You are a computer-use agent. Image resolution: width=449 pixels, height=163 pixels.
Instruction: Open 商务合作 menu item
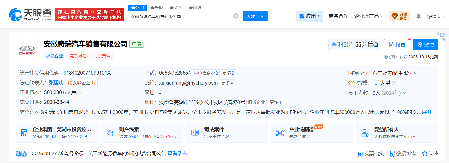(338, 16)
